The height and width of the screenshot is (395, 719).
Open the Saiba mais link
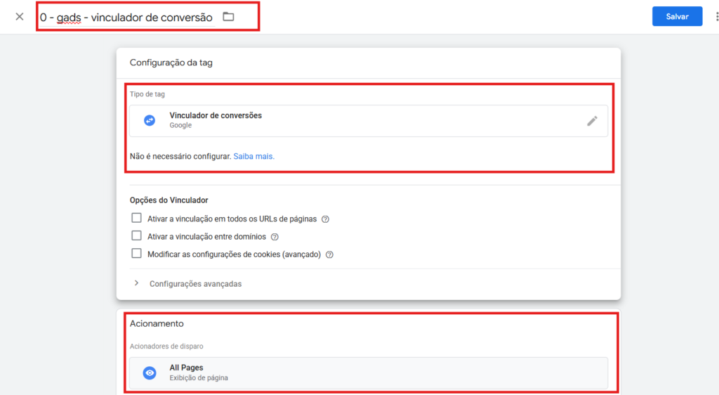pos(254,157)
